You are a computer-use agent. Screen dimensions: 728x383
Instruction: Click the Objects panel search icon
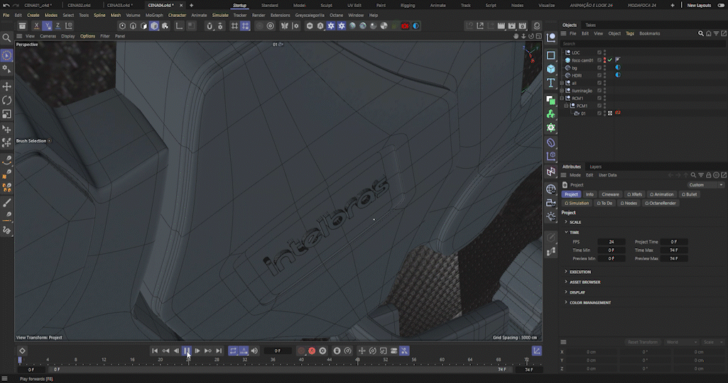pyautogui.click(x=701, y=33)
